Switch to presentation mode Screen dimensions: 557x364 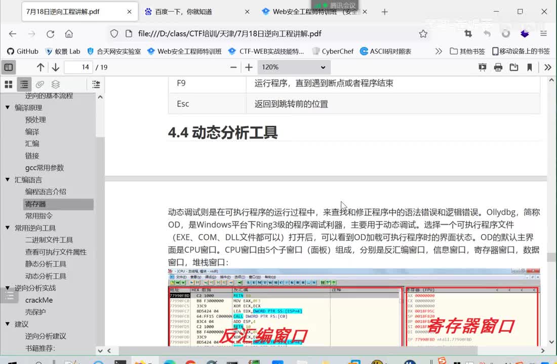(x=483, y=67)
